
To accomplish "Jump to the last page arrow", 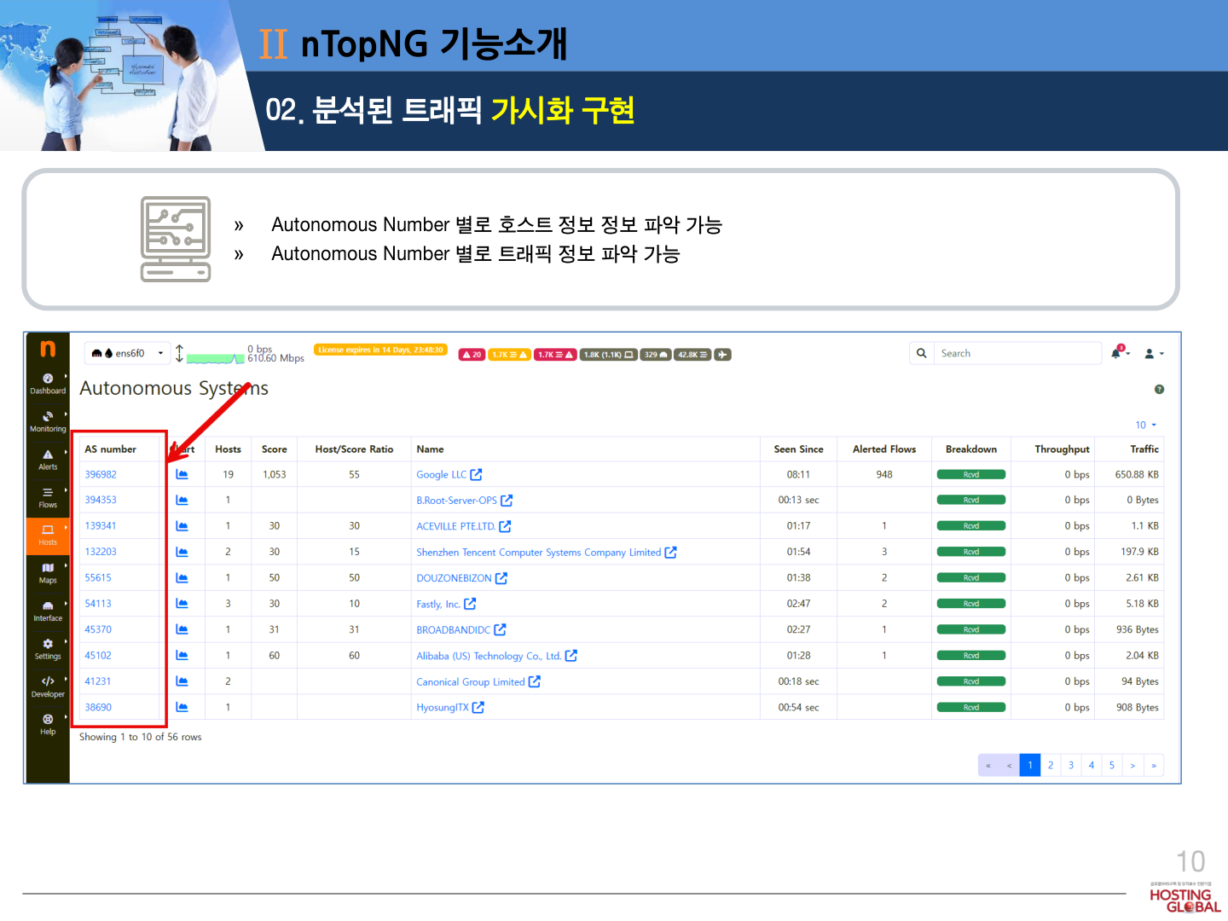I will coord(1154,765).
